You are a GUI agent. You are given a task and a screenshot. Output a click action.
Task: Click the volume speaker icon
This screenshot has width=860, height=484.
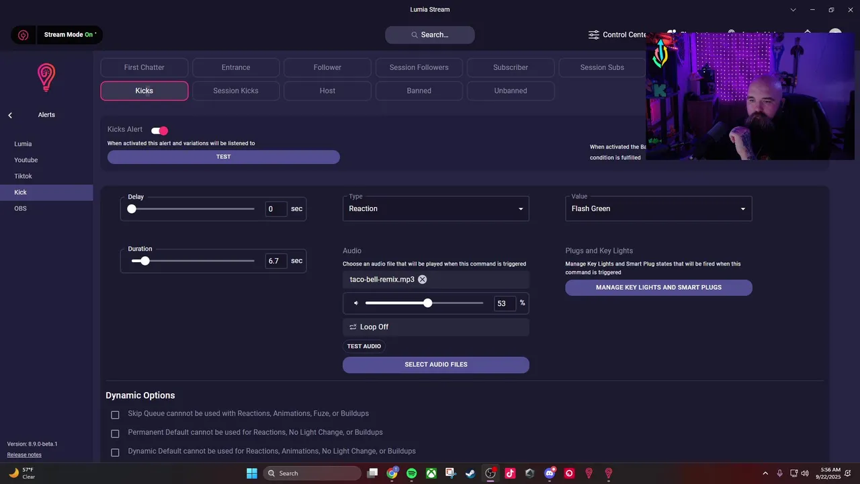pos(356,303)
